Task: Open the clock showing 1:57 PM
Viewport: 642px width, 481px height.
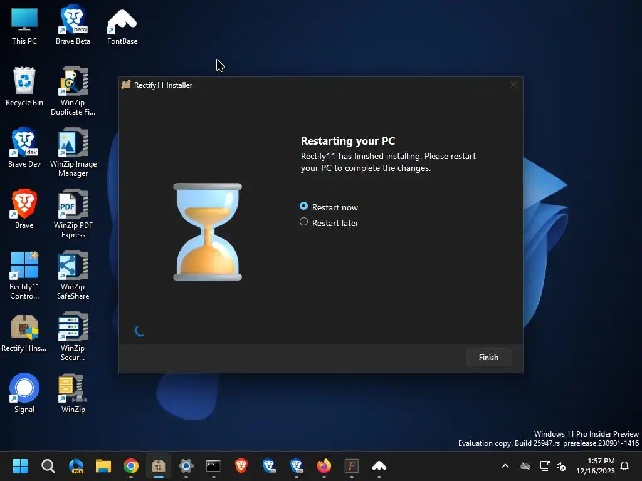Action: 596,466
